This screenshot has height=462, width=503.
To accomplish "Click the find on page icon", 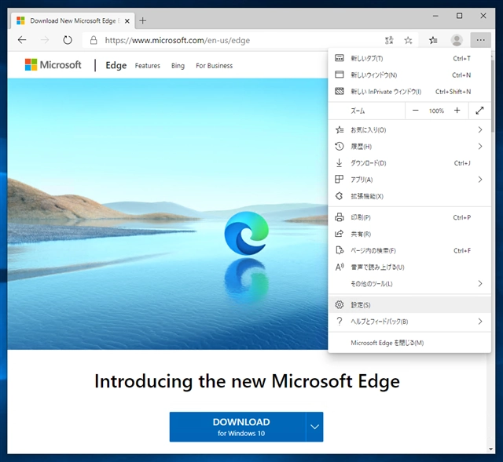I will click(339, 250).
